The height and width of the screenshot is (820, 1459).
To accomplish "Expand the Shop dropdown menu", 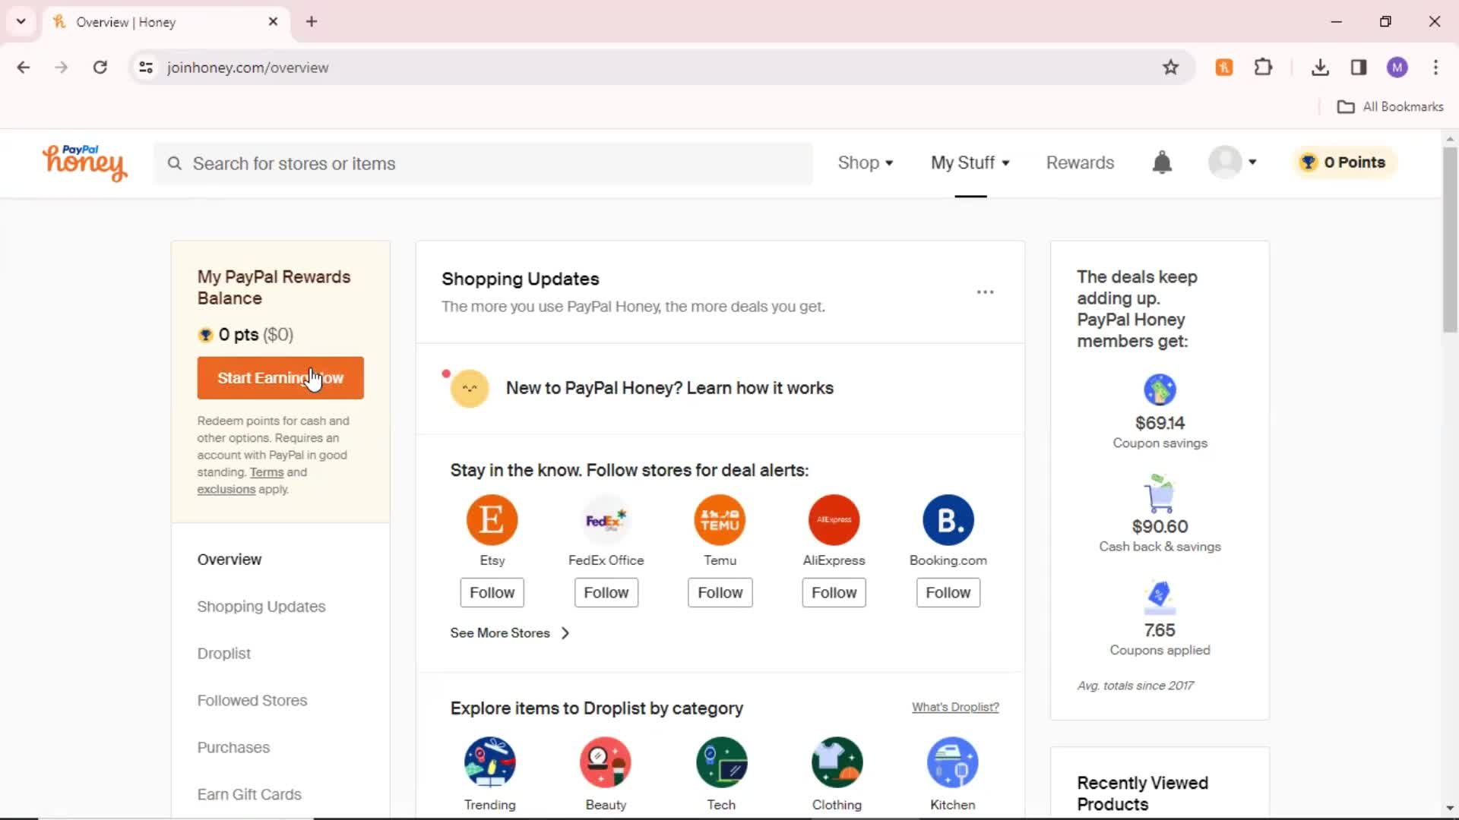I will pos(866,162).
